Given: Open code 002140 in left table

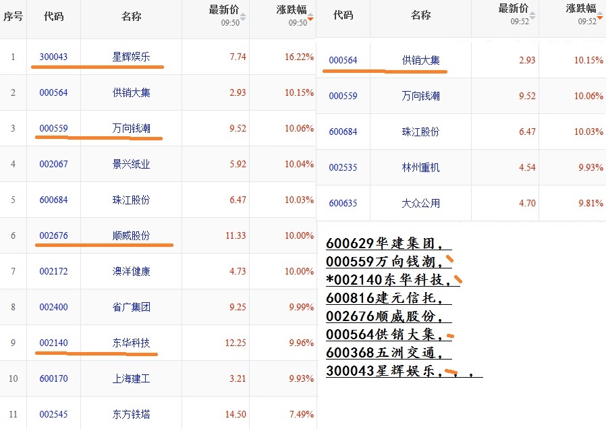Looking at the screenshot, I should (53, 343).
